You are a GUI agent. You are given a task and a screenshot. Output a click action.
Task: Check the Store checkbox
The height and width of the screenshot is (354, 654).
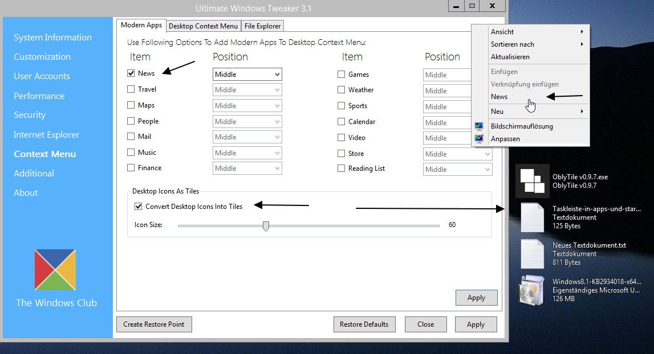[341, 154]
